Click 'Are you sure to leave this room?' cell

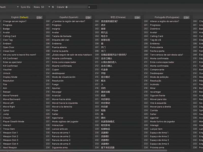[x=23, y=55]
